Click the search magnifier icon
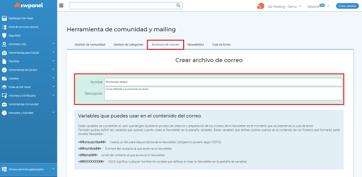The height and width of the screenshot is (177, 362). pyautogui.click(x=178, y=5)
